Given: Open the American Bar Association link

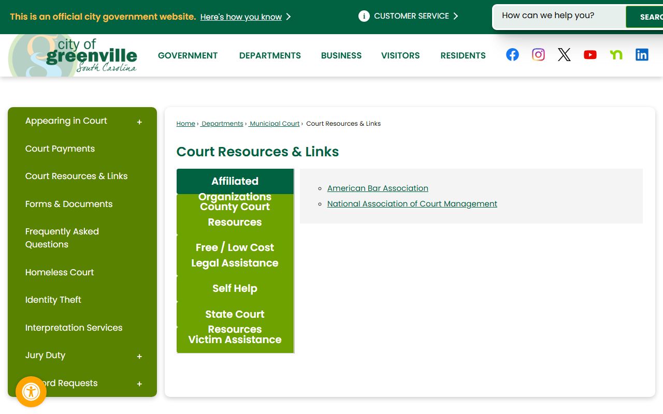Looking at the screenshot, I should tap(378, 188).
